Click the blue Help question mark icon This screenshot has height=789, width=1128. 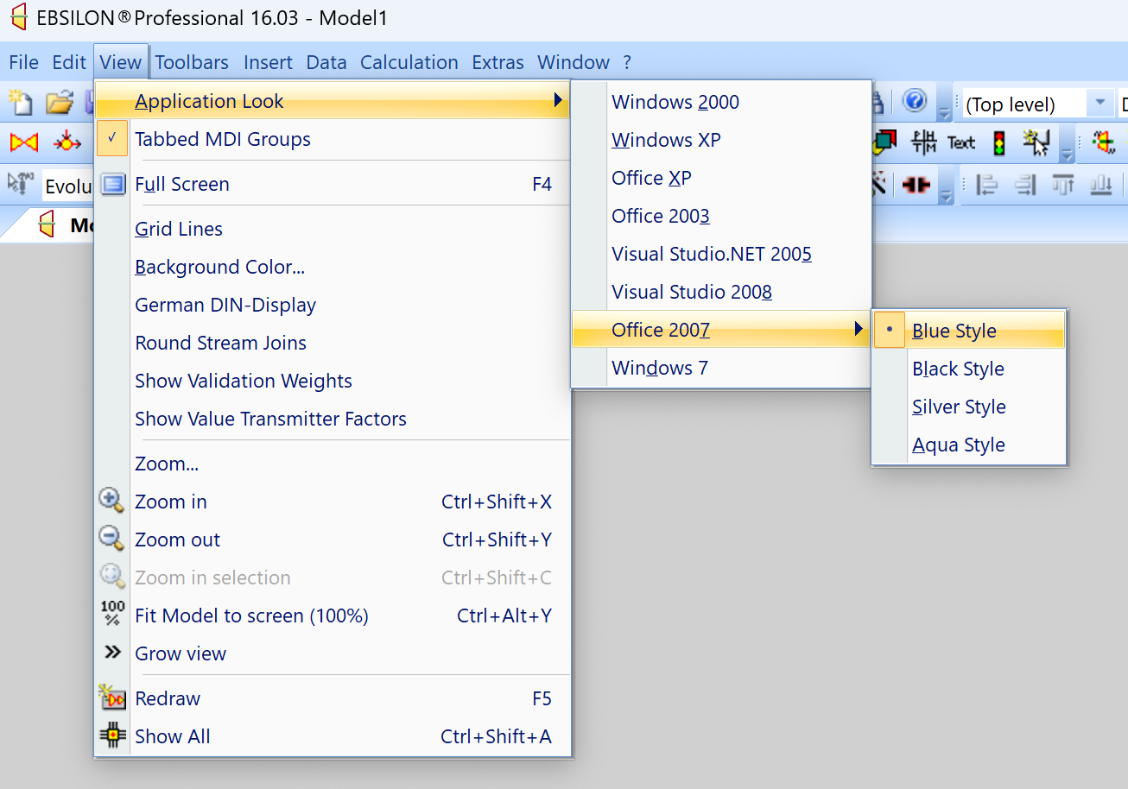[x=915, y=102]
